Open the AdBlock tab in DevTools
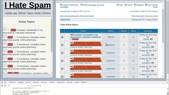 tap(84, 82)
